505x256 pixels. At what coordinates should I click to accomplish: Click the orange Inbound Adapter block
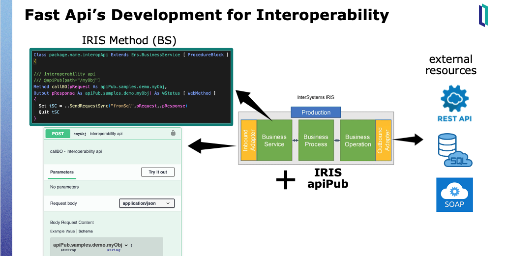(x=249, y=141)
